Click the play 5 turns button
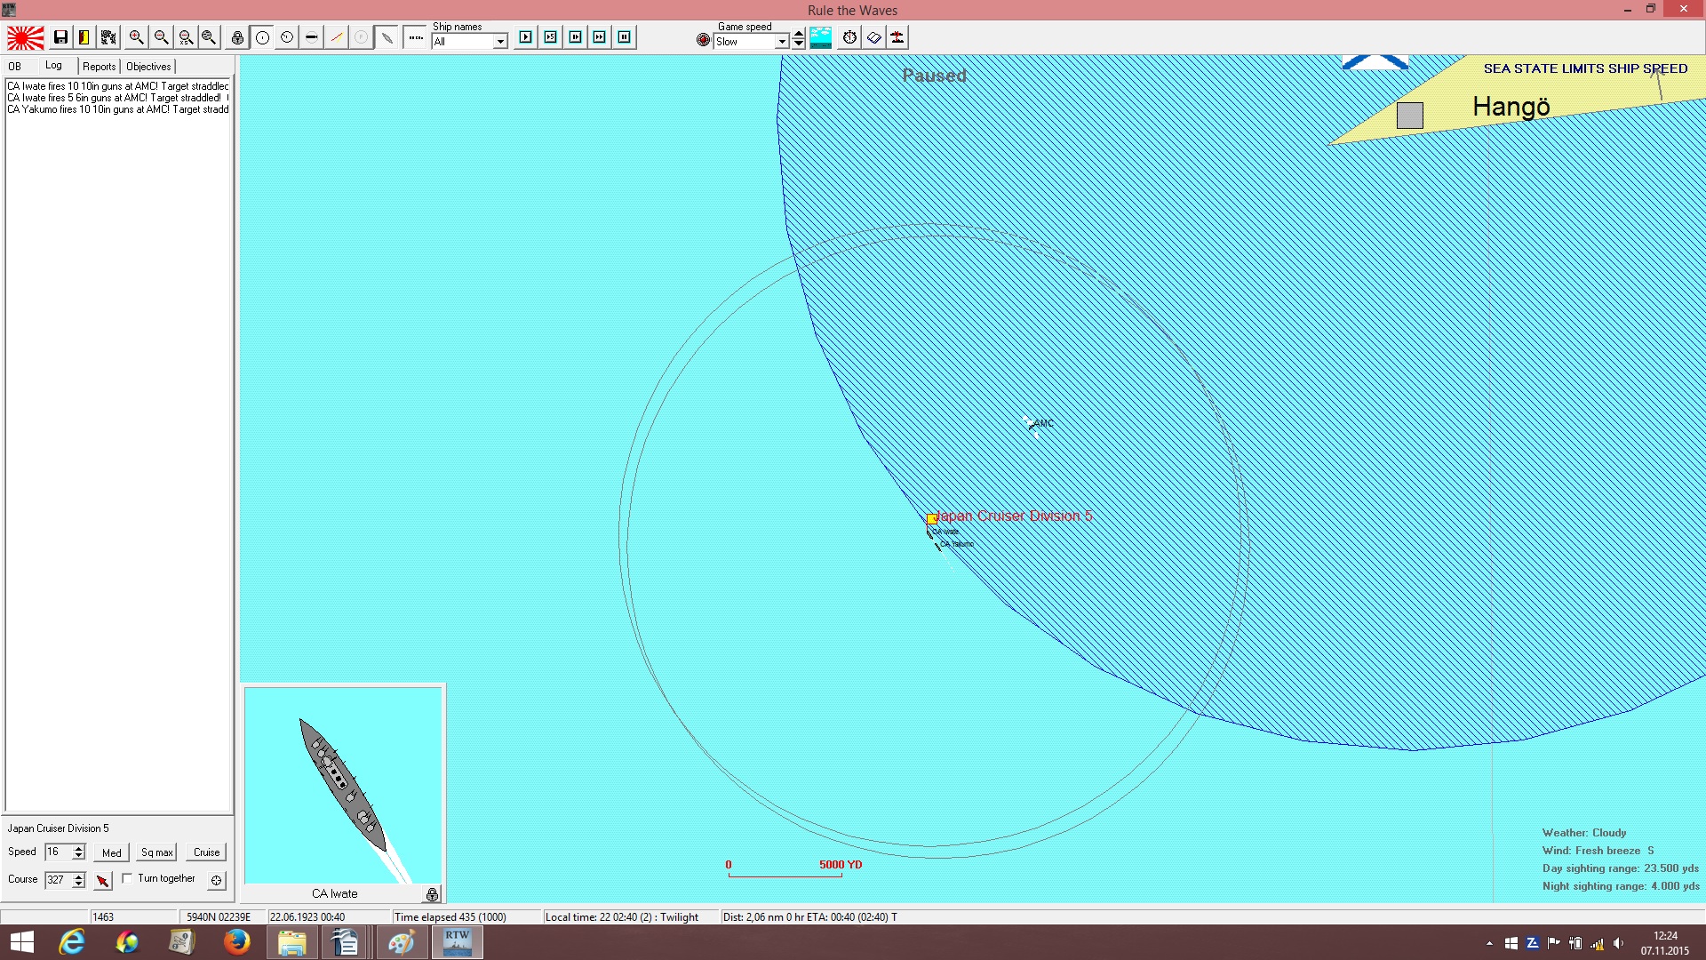1706x960 pixels. click(551, 37)
